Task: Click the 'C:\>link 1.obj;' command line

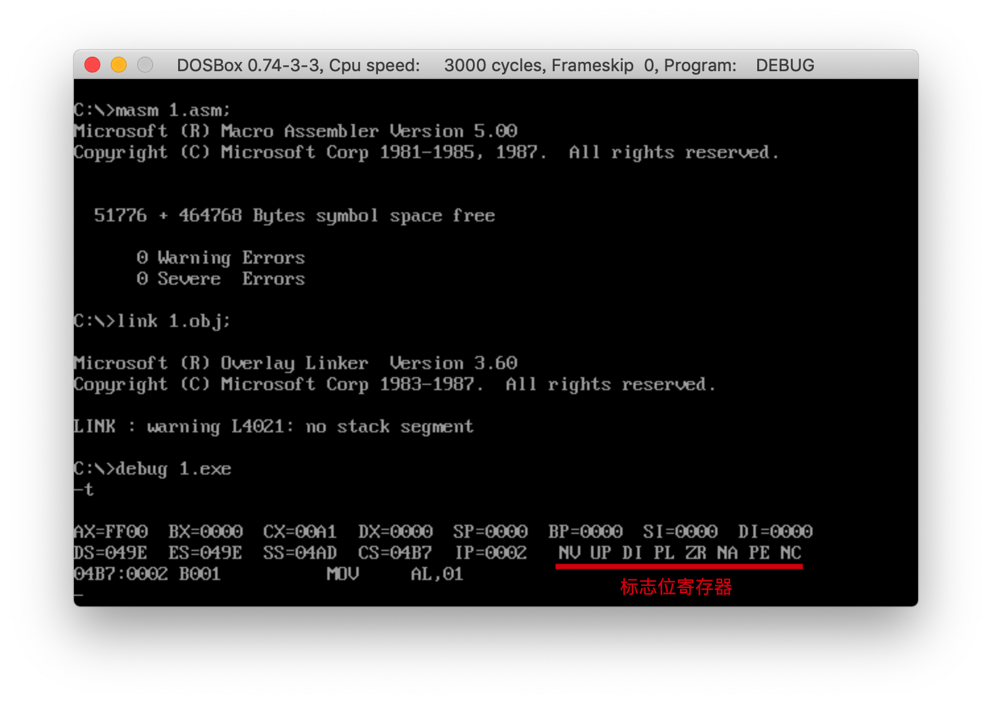Action: (152, 321)
